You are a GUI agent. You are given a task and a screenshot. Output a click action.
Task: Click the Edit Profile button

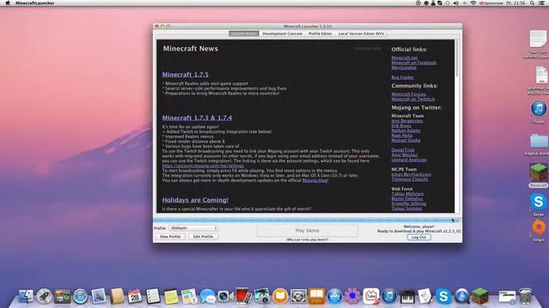tap(203, 236)
